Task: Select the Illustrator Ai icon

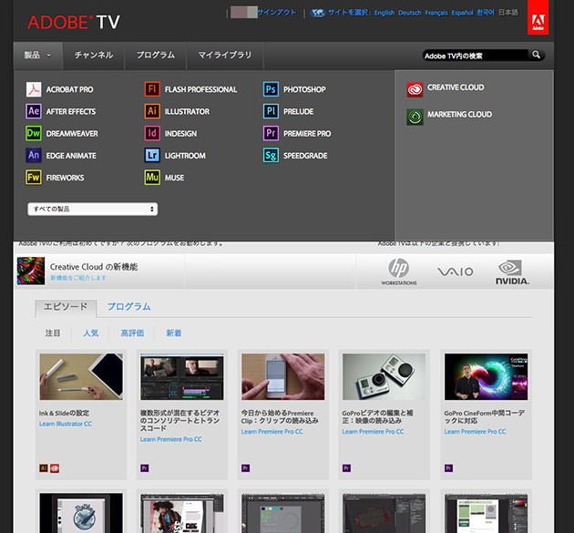Action: pyautogui.click(x=152, y=111)
